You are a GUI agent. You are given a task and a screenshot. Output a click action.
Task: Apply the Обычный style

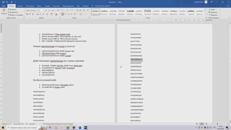coord(96,12)
